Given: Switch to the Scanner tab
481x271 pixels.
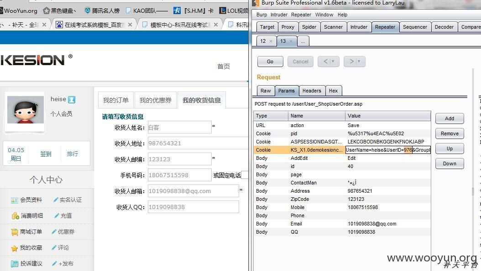Looking at the screenshot, I should [x=334, y=27].
